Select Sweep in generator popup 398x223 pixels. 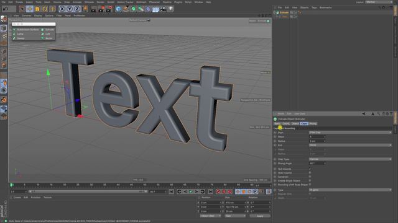[x=19, y=38]
